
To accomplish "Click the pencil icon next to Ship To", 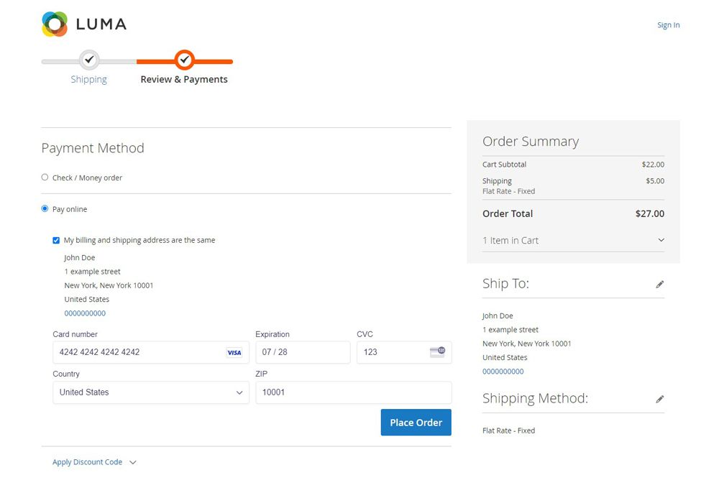I will [x=659, y=284].
